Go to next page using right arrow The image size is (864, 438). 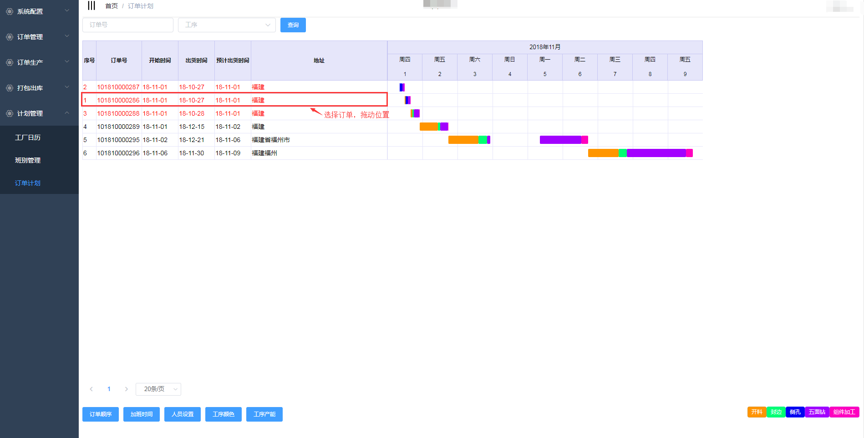[x=126, y=389]
